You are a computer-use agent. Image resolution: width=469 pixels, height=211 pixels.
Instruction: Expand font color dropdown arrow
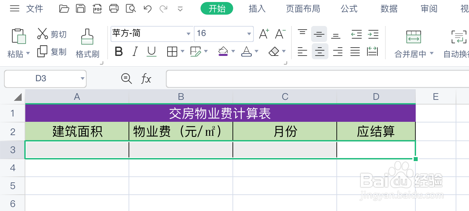(x=256, y=51)
